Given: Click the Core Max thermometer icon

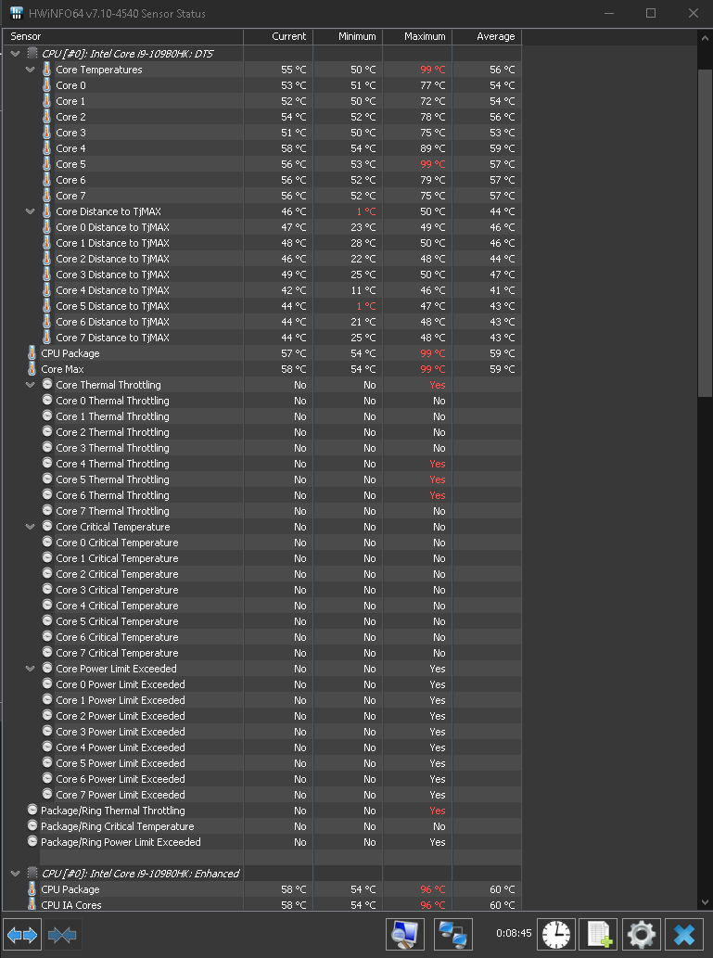Looking at the screenshot, I should [32, 369].
